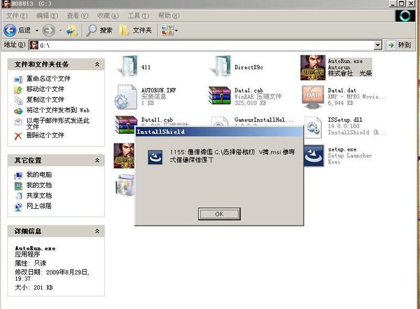
Task: Click the window title bar drive icon
Action: pos(6,4)
